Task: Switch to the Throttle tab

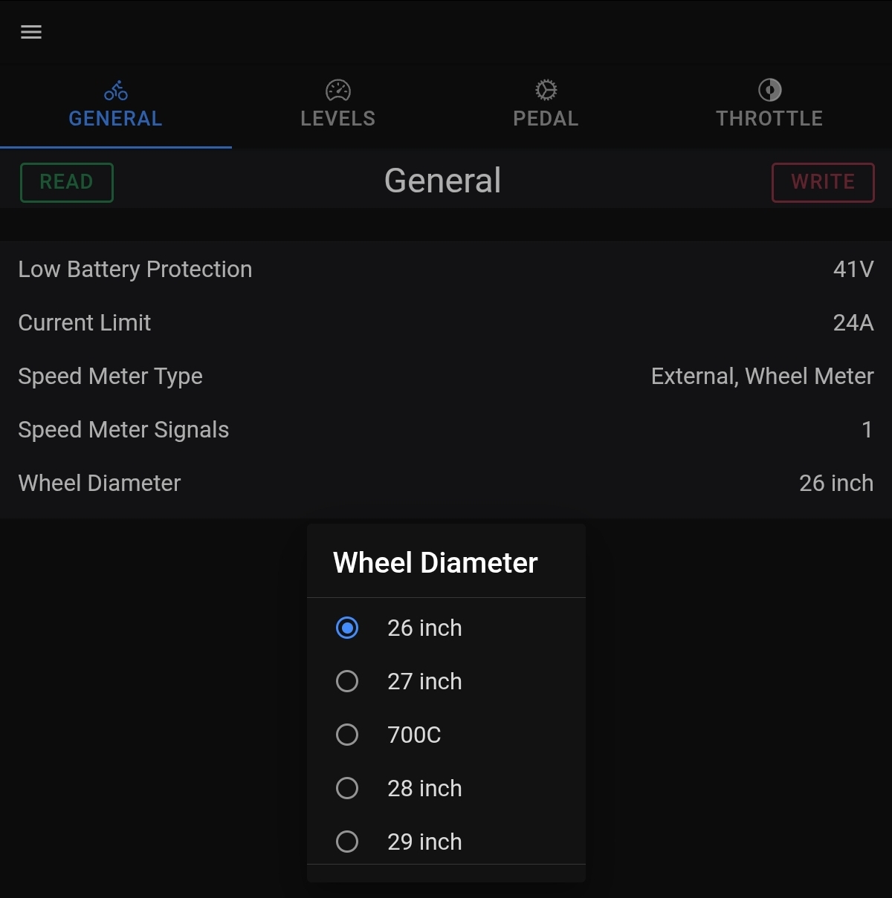Action: click(x=769, y=118)
